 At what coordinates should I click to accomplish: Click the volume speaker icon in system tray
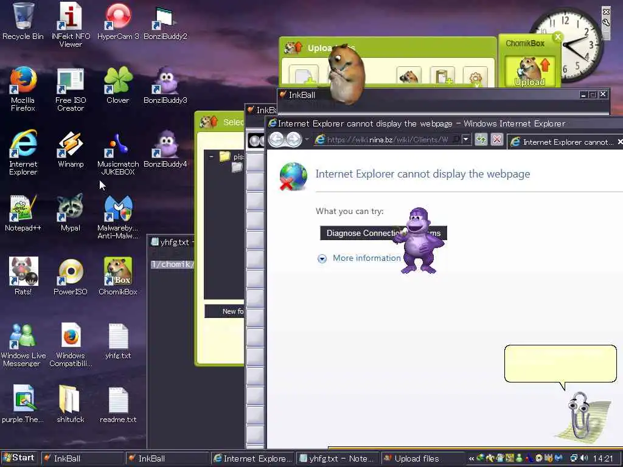click(584, 458)
